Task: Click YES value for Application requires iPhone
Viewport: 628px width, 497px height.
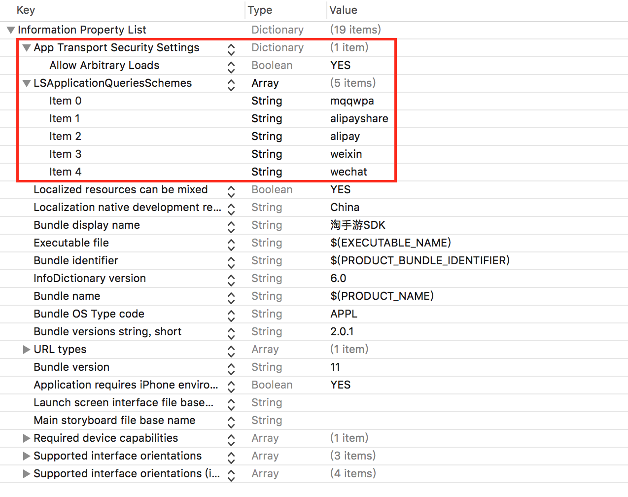Action: [341, 385]
